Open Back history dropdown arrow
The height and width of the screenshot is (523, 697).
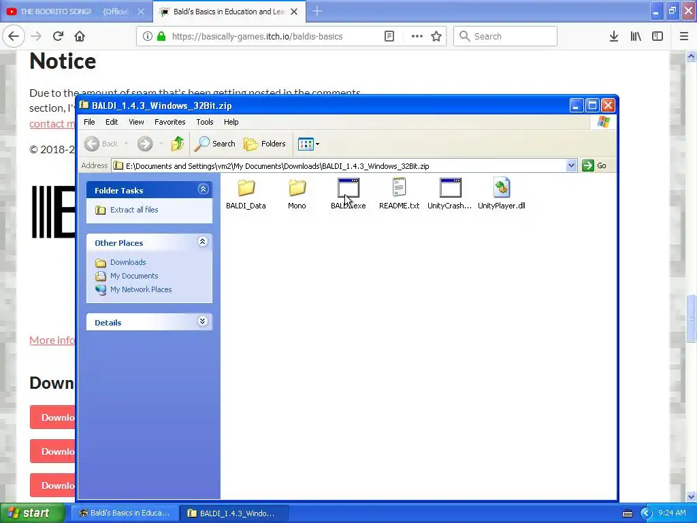126,144
